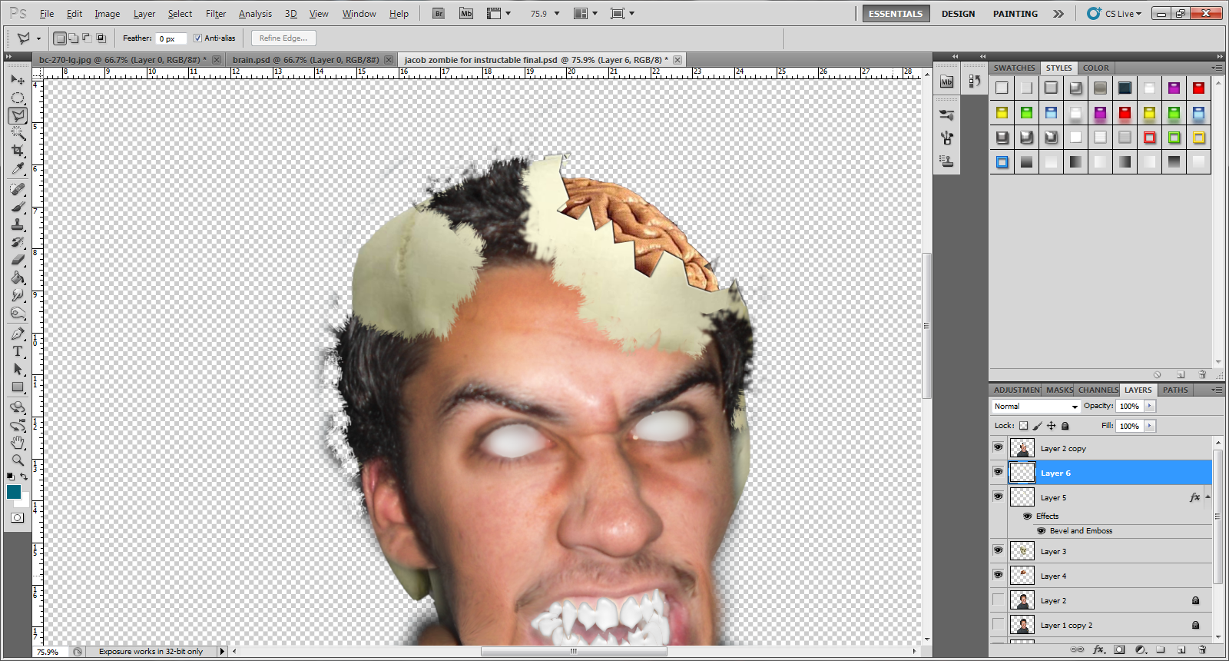Select the Clone Stamp tool

[x=18, y=224]
